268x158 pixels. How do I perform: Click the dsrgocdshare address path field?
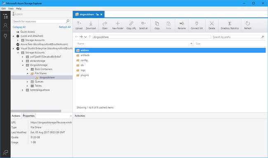[x=152, y=37]
